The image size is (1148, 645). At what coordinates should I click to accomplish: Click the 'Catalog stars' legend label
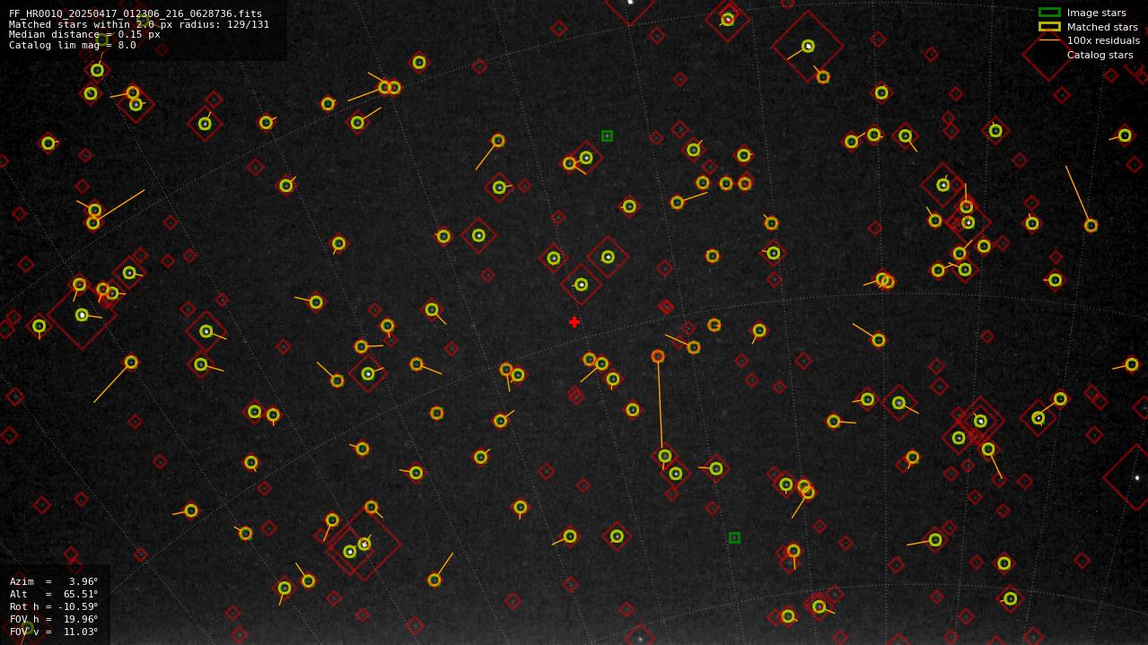(x=1100, y=55)
